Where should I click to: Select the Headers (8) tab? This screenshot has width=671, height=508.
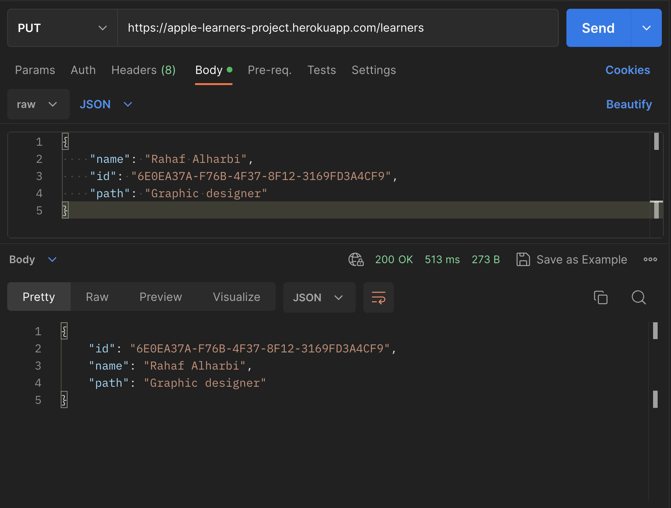tap(144, 70)
